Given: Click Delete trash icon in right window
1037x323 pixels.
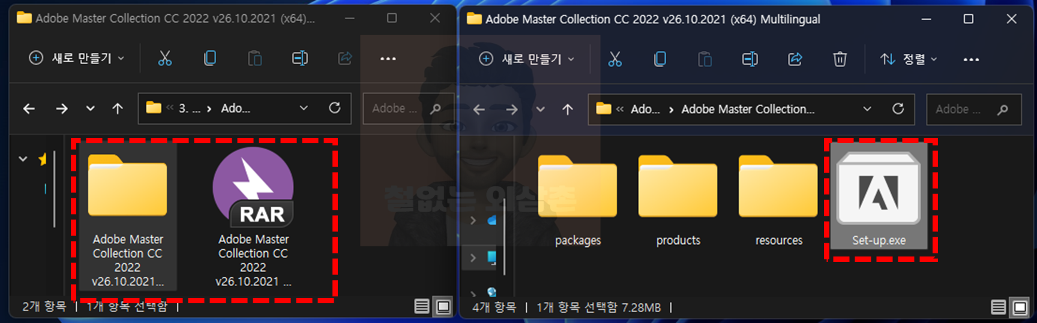Looking at the screenshot, I should coord(840,59).
